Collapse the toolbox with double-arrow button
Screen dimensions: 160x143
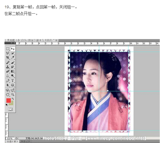pos(12,43)
